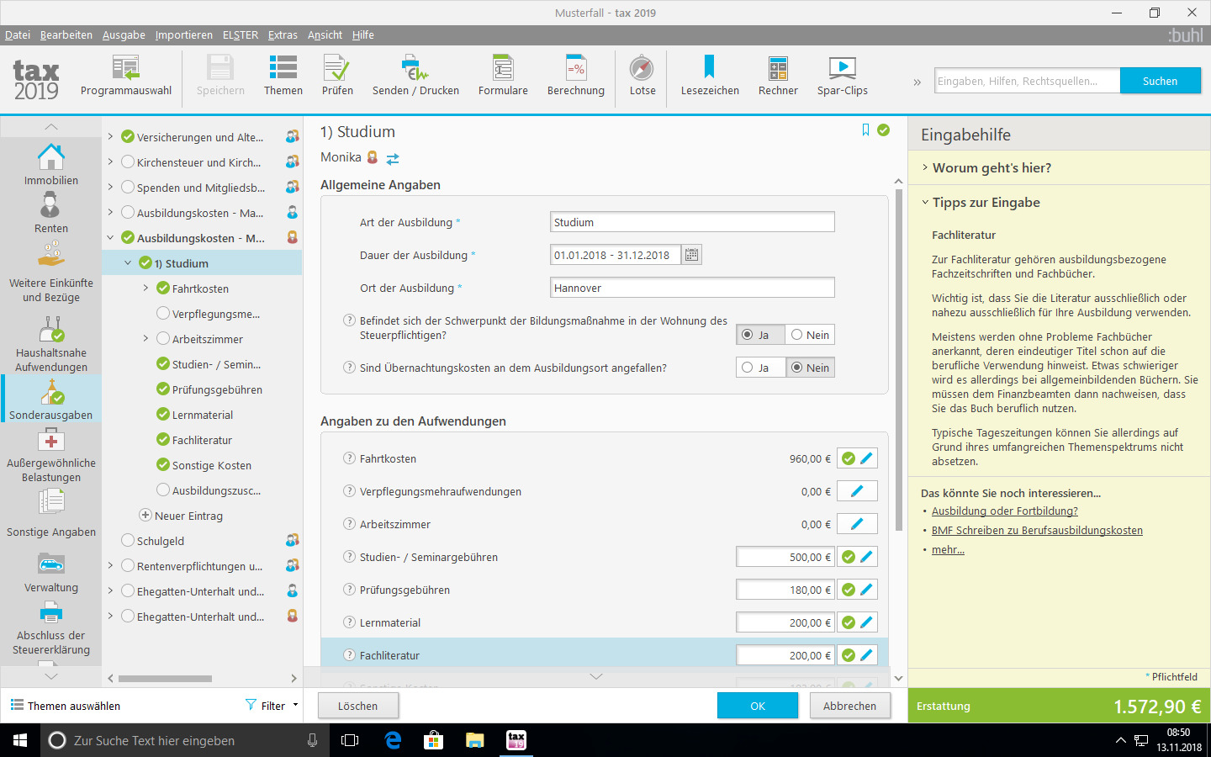Open Sonstige Angaben section

pos(50,513)
